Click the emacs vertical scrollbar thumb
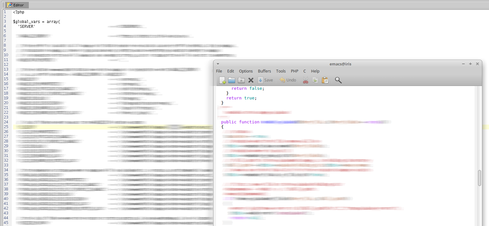The width and height of the screenshot is (489, 226). tap(480, 178)
